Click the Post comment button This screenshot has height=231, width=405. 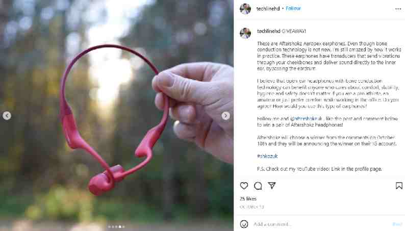pyautogui.click(x=397, y=224)
